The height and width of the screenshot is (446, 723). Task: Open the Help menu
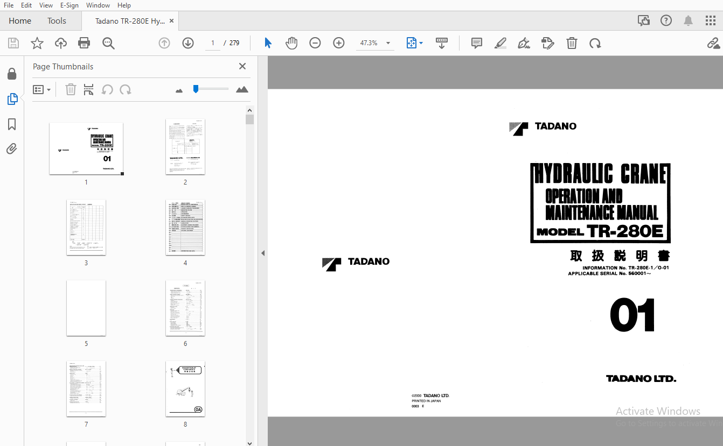point(124,5)
